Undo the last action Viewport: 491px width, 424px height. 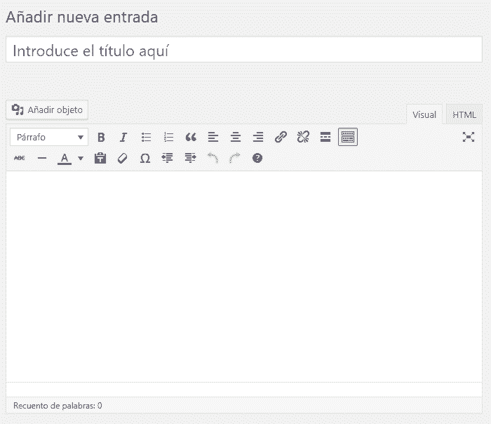point(213,158)
